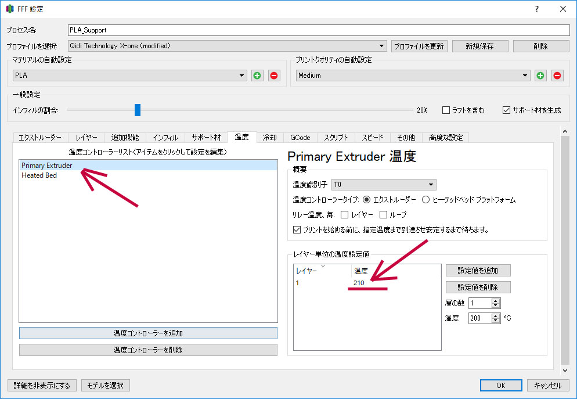The height and width of the screenshot is (399, 577).
Task: Switch to the 冷却 tab
Action: [269, 138]
